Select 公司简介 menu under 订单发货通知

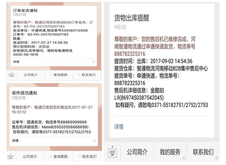[x=30, y=75]
